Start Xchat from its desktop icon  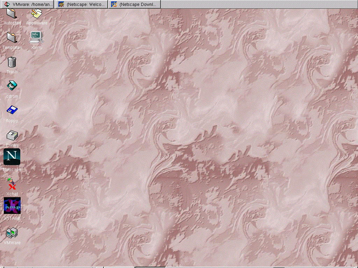(x=12, y=184)
